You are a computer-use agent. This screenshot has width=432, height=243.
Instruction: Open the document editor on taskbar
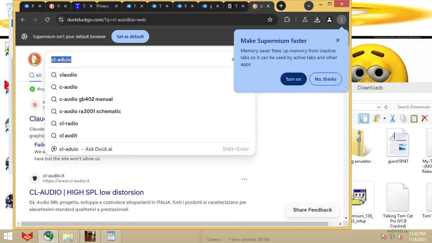point(111,236)
